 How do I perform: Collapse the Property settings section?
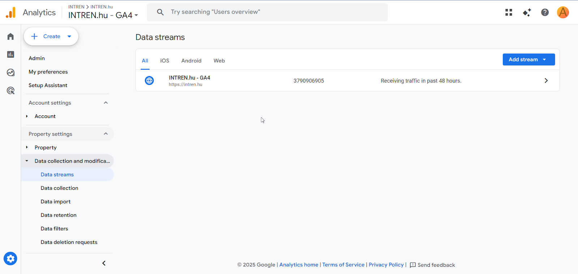[106, 134]
